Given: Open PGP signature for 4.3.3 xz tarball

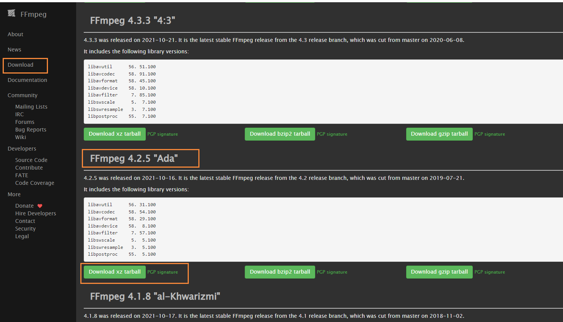Looking at the screenshot, I should tap(163, 134).
